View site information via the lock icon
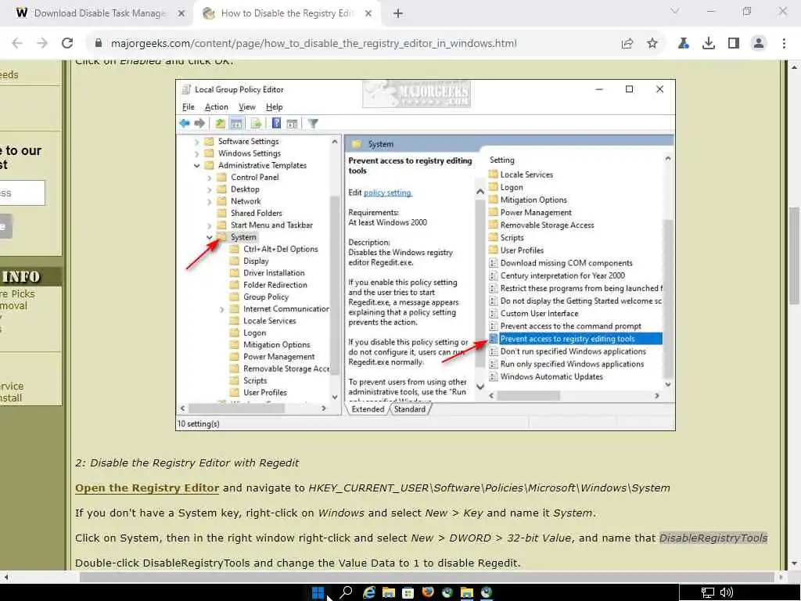Image resolution: width=801 pixels, height=601 pixels. (99, 44)
